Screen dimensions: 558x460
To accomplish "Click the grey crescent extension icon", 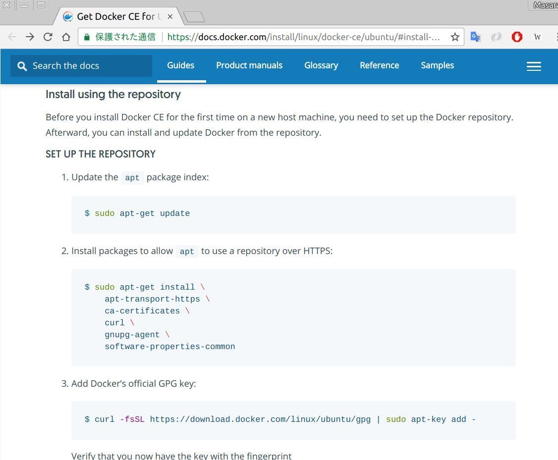I will coord(496,37).
